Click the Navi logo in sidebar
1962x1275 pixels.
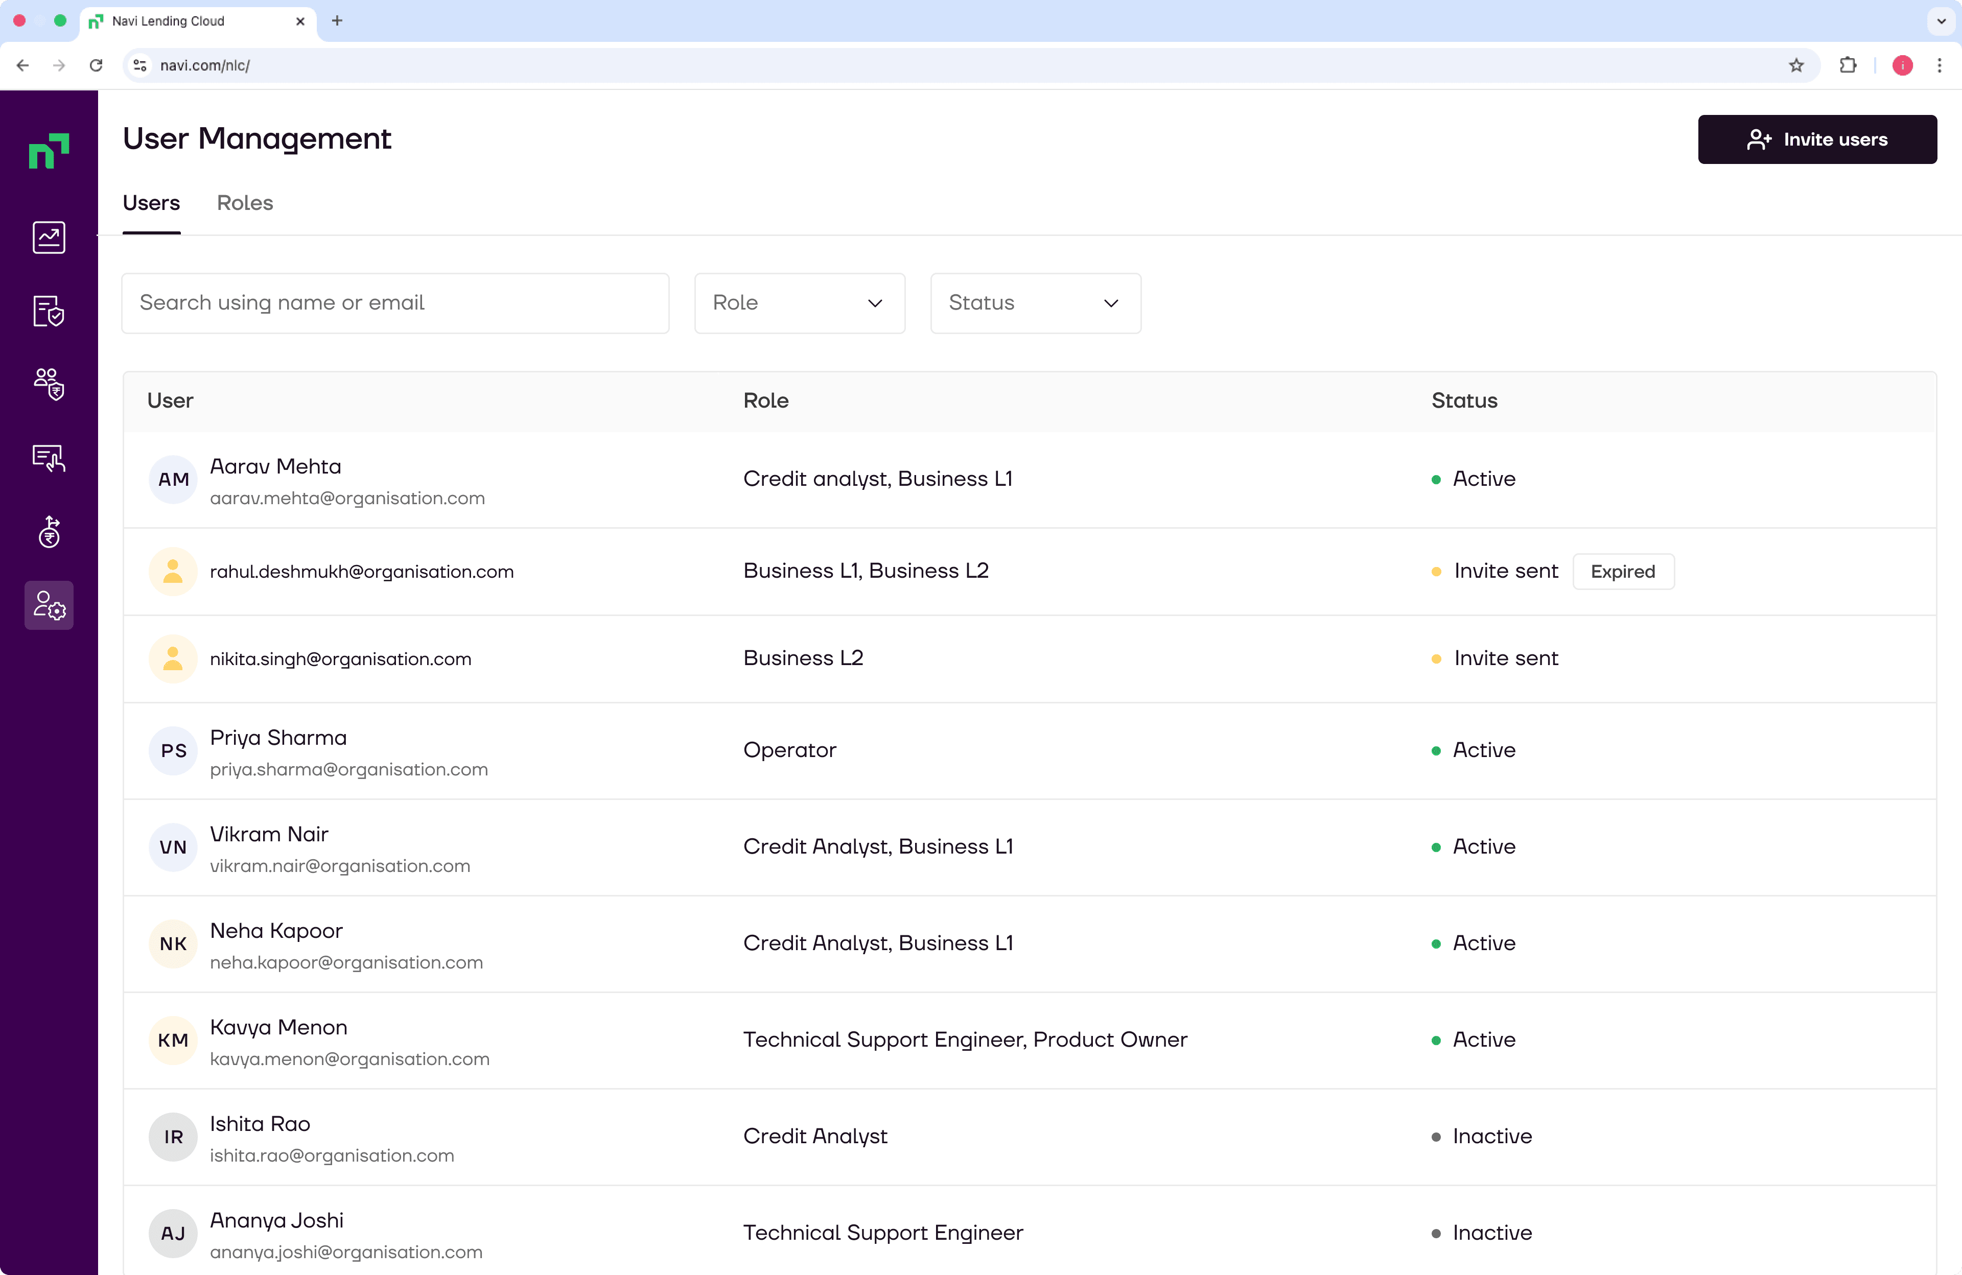(x=49, y=151)
